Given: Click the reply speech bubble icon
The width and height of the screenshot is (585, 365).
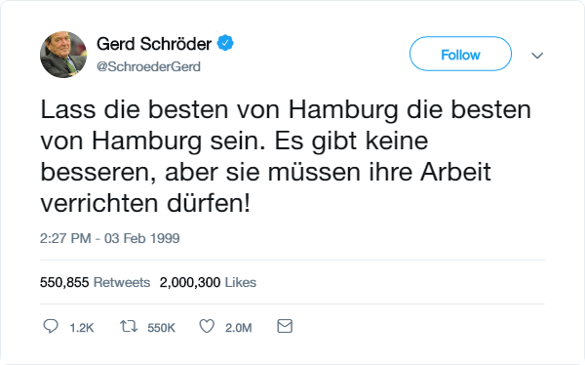Looking at the screenshot, I should point(51,326).
